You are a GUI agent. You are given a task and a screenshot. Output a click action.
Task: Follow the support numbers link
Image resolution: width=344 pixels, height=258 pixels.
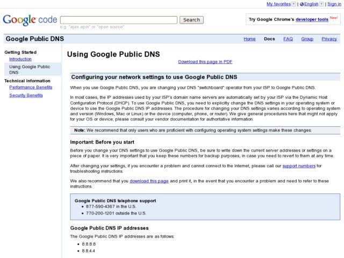299,166
